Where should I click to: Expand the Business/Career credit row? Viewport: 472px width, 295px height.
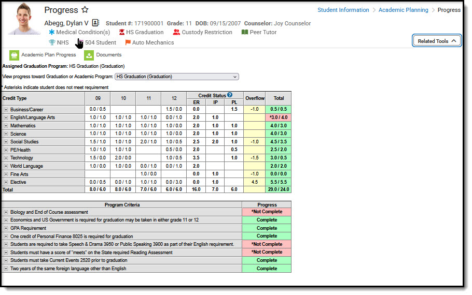[6, 110]
